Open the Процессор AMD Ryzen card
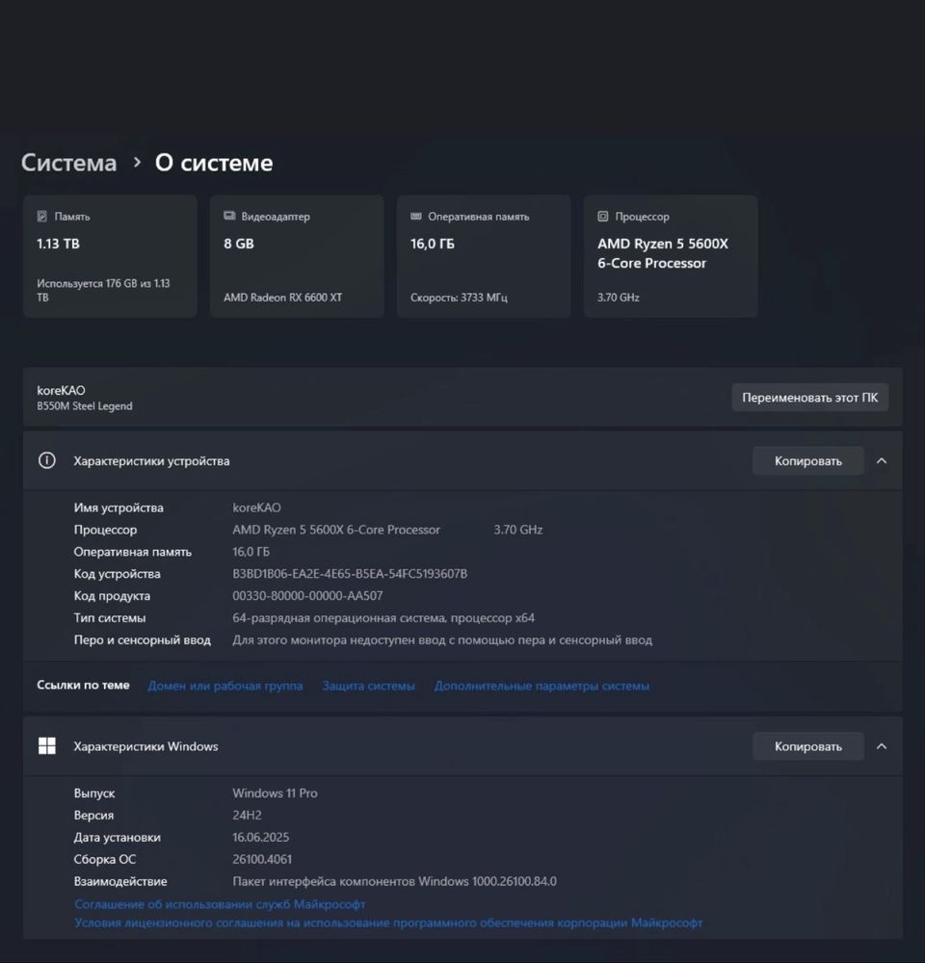This screenshot has height=963, width=925. pos(671,256)
